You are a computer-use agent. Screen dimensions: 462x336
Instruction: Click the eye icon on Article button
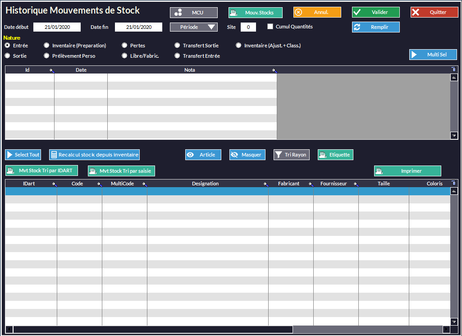point(190,155)
